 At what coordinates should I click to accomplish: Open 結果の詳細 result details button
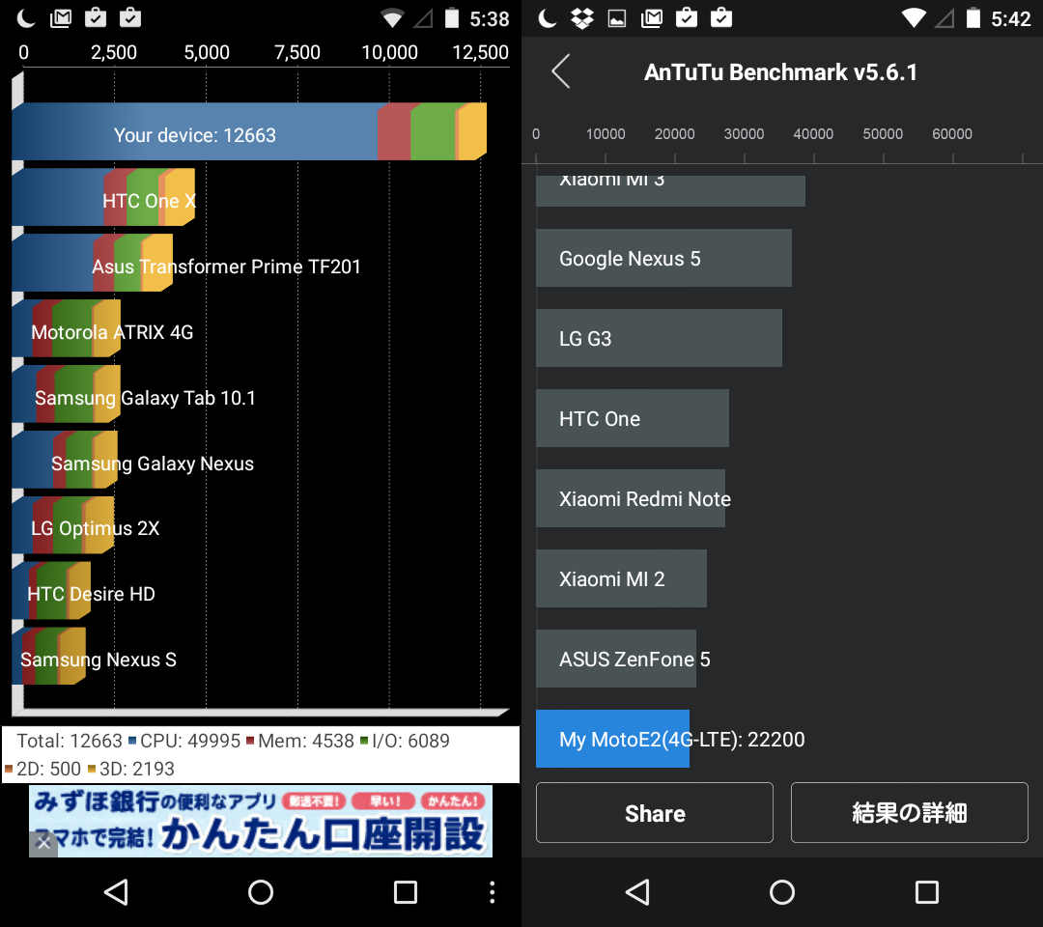click(910, 813)
